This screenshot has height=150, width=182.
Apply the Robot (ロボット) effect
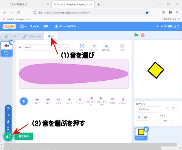click(123, 101)
